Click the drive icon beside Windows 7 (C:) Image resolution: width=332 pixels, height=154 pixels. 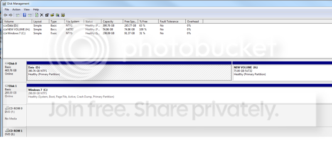tap(5, 33)
